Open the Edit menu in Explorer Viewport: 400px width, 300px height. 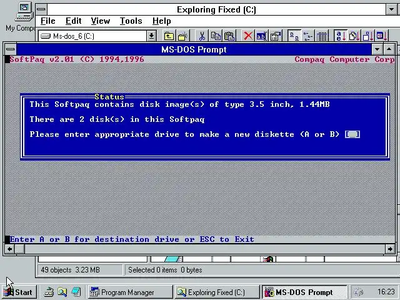(74, 21)
